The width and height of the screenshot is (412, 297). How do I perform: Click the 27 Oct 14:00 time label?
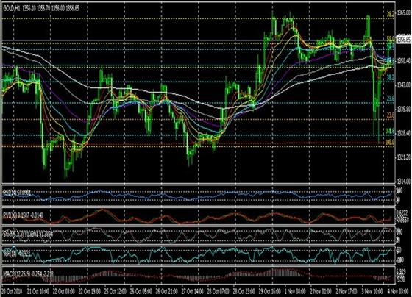[x=193, y=291]
